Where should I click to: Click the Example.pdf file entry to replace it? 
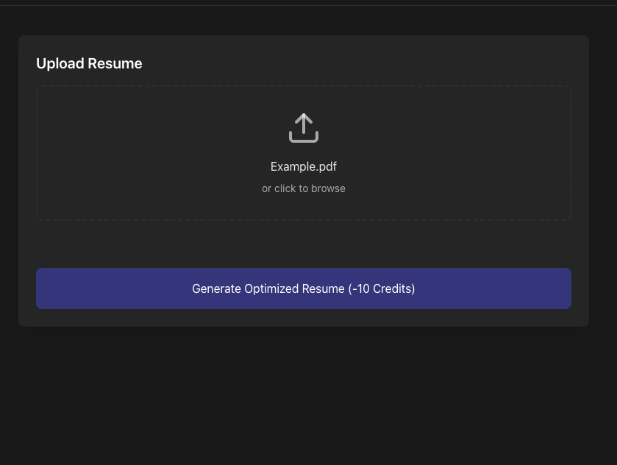click(304, 166)
